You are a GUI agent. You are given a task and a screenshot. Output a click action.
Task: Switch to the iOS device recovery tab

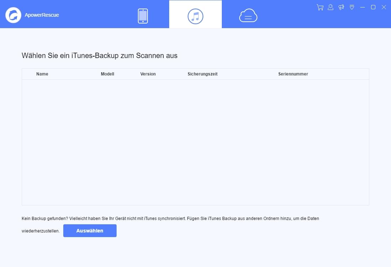tap(143, 15)
